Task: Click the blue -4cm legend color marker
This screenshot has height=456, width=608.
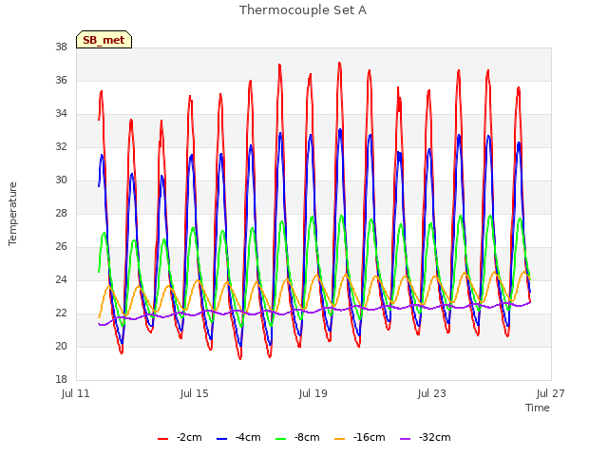Action: [221, 439]
